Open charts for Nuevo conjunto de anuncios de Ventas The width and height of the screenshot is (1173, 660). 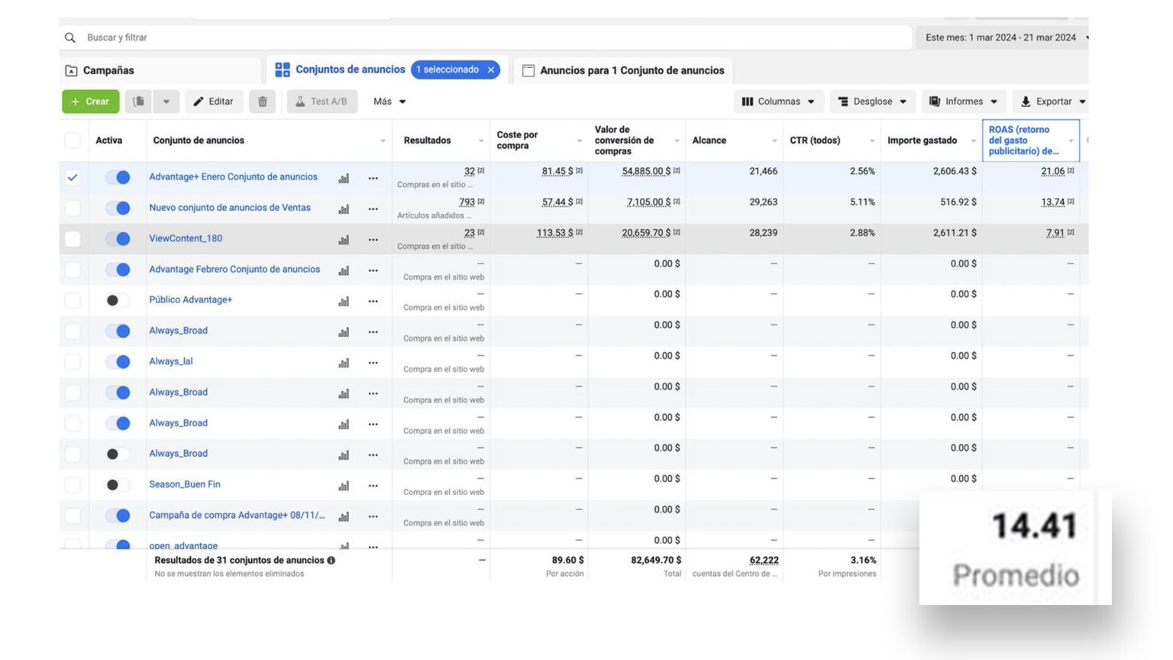tap(344, 209)
